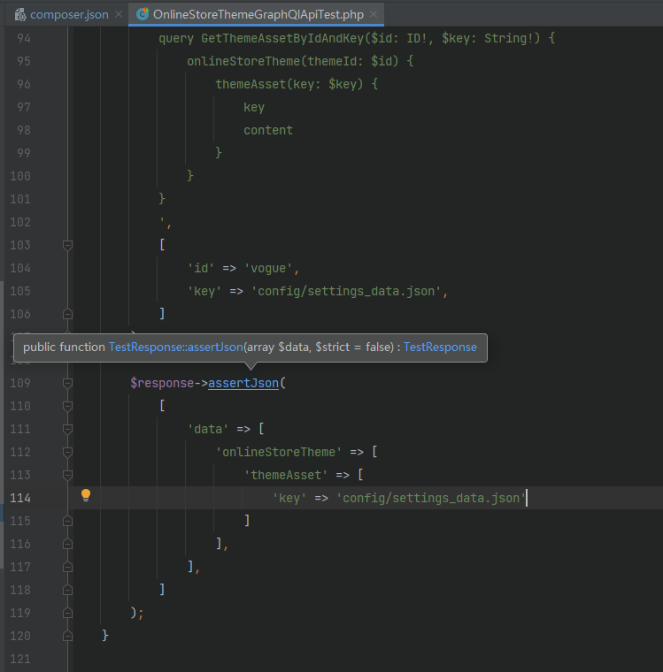Click the PHP class icon on test tab
Screen dimensions: 663x672
pos(143,15)
